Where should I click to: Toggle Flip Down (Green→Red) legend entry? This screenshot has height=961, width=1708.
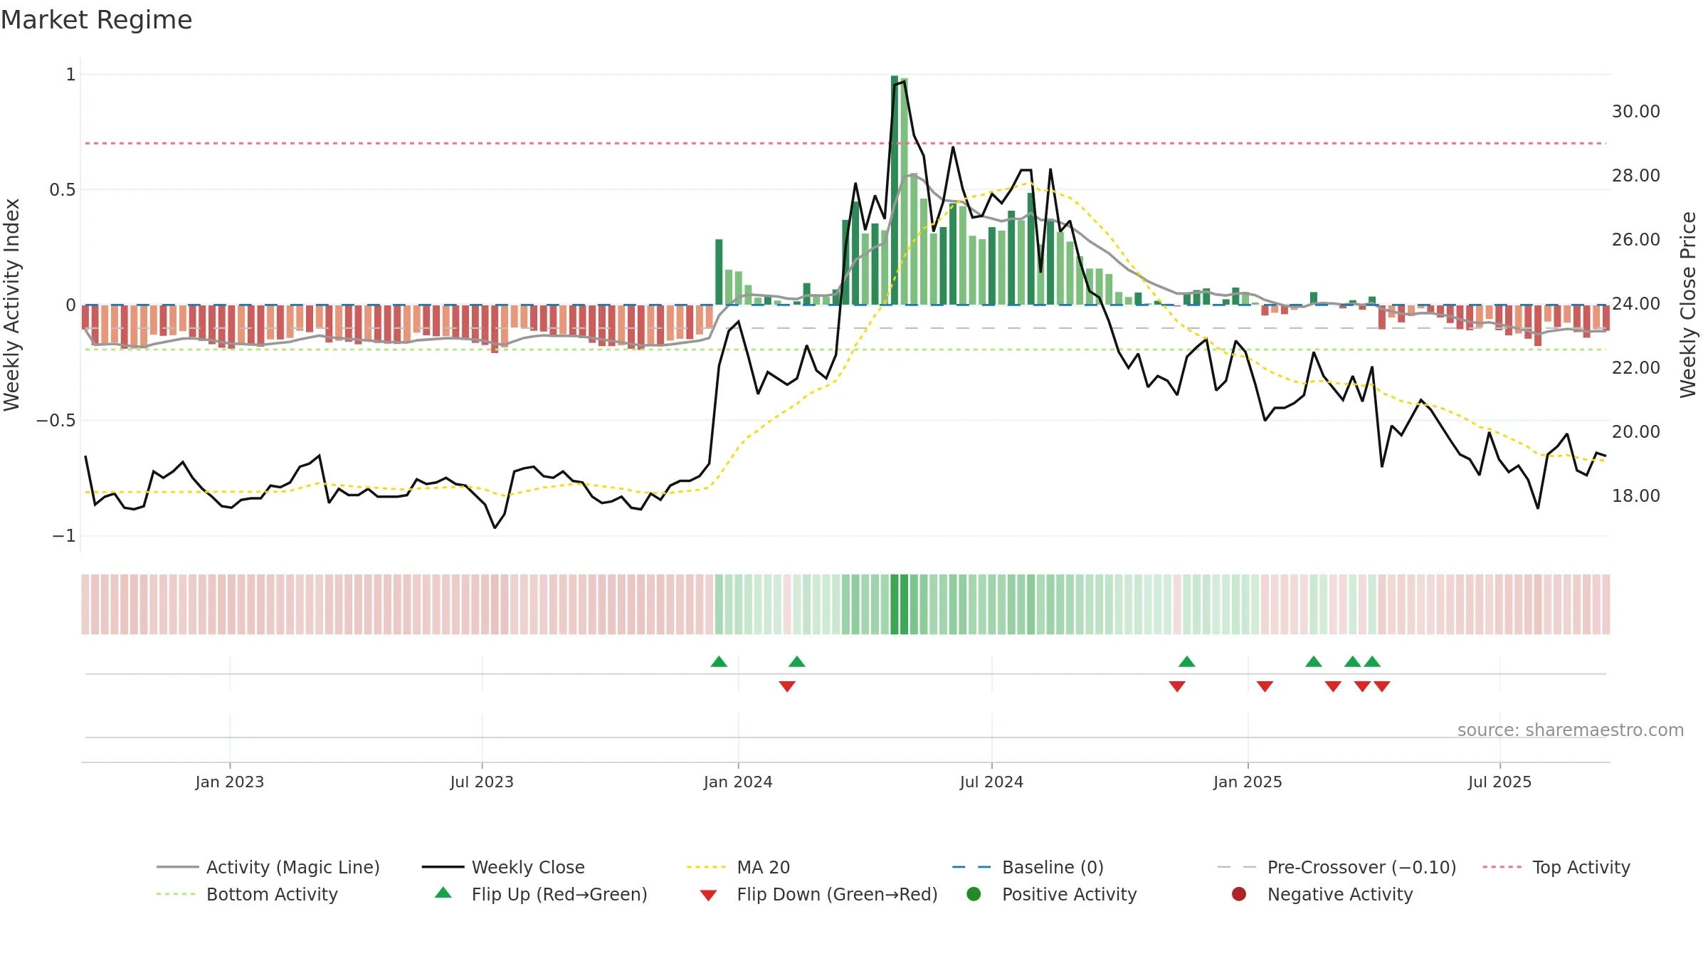pos(818,894)
